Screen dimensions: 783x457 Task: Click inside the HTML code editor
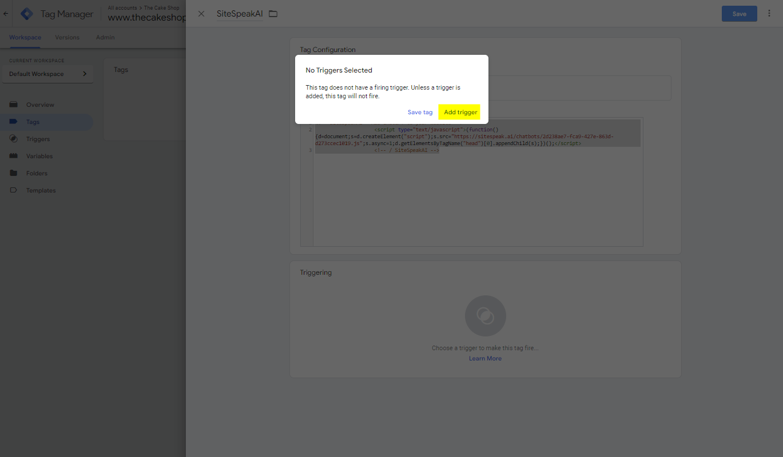click(472, 183)
